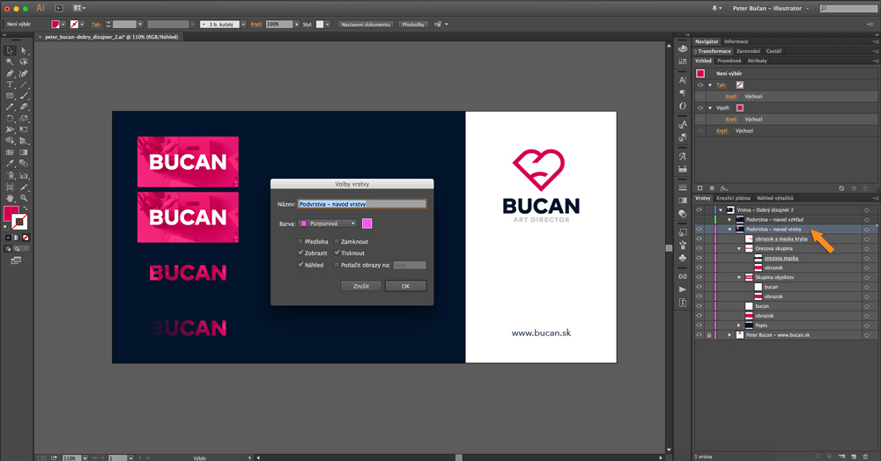This screenshot has width=881, height=461.
Task: Enable the Potlačit obrazy na checkbox
Action: tap(337, 265)
